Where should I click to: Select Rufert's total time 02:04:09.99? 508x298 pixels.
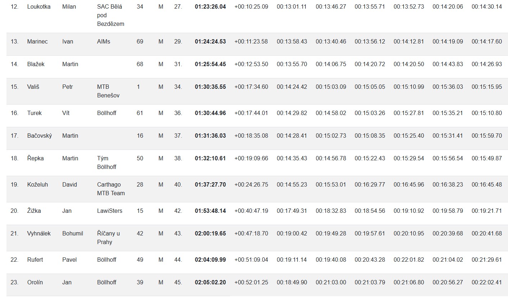coord(210,260)
